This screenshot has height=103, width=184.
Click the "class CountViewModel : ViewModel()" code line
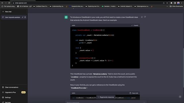[88, 30]
